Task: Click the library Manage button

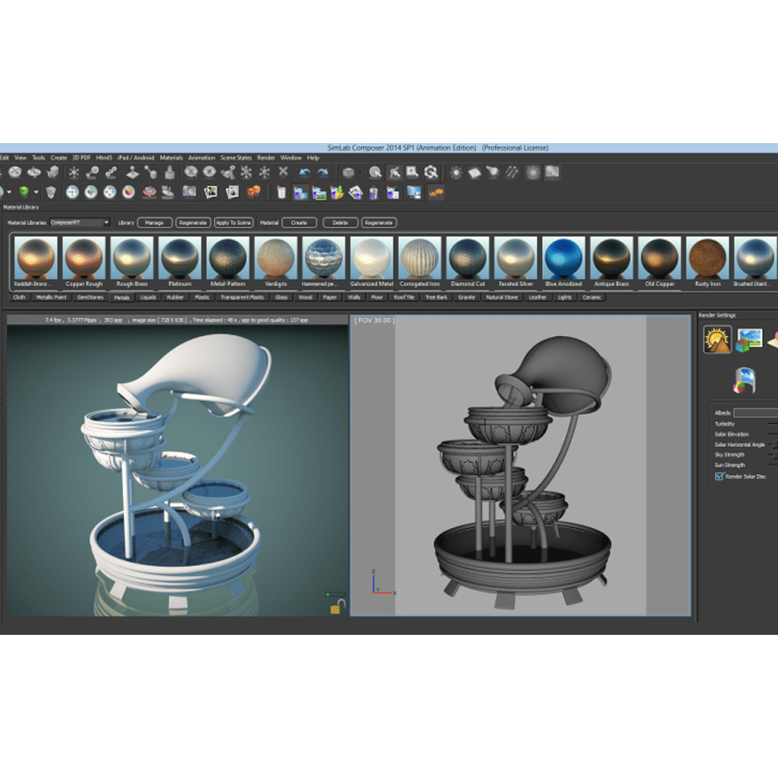Action: [x=154, y=222]
